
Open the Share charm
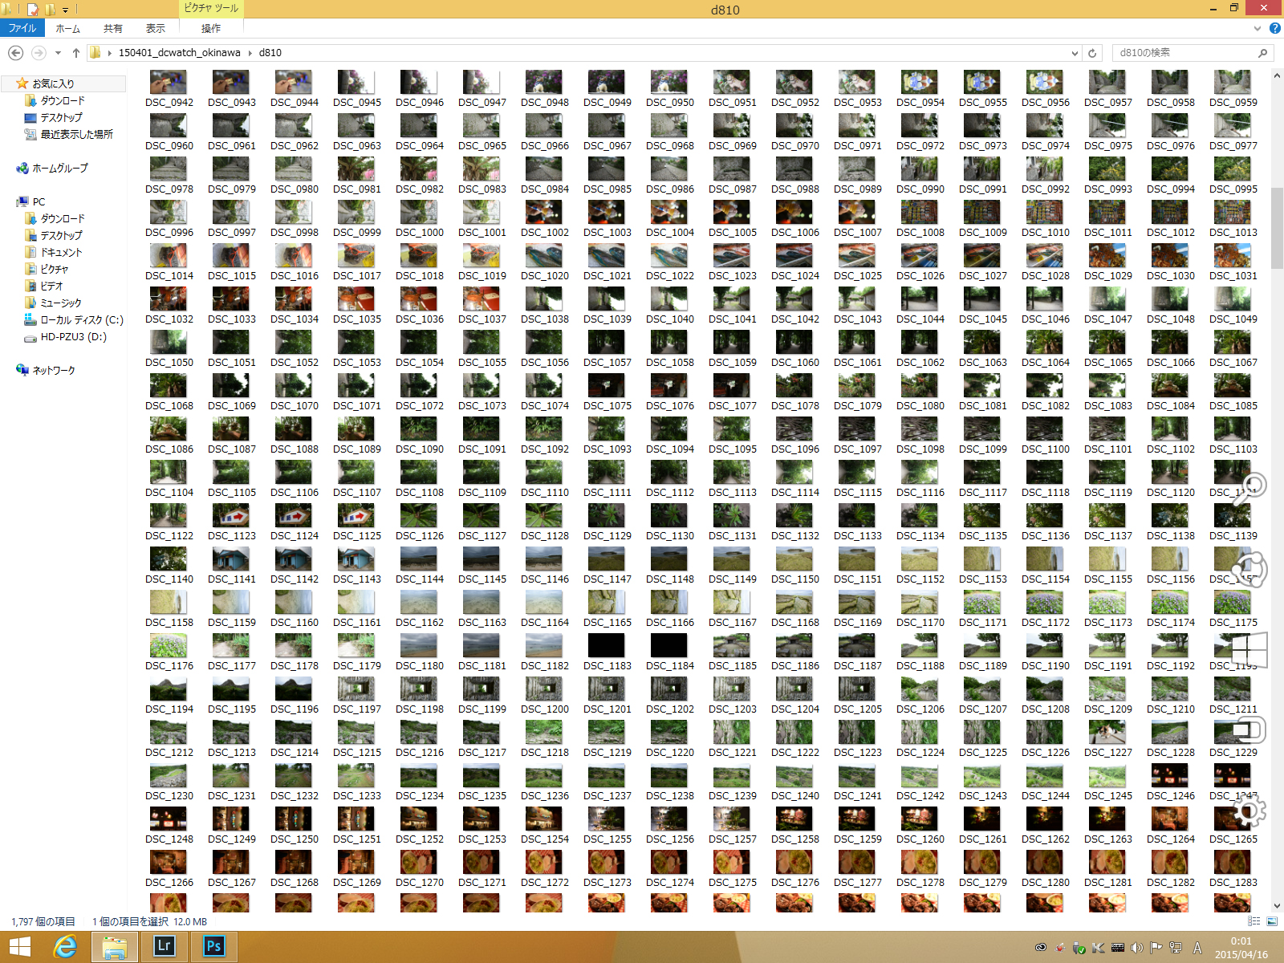coord(1249,569)
